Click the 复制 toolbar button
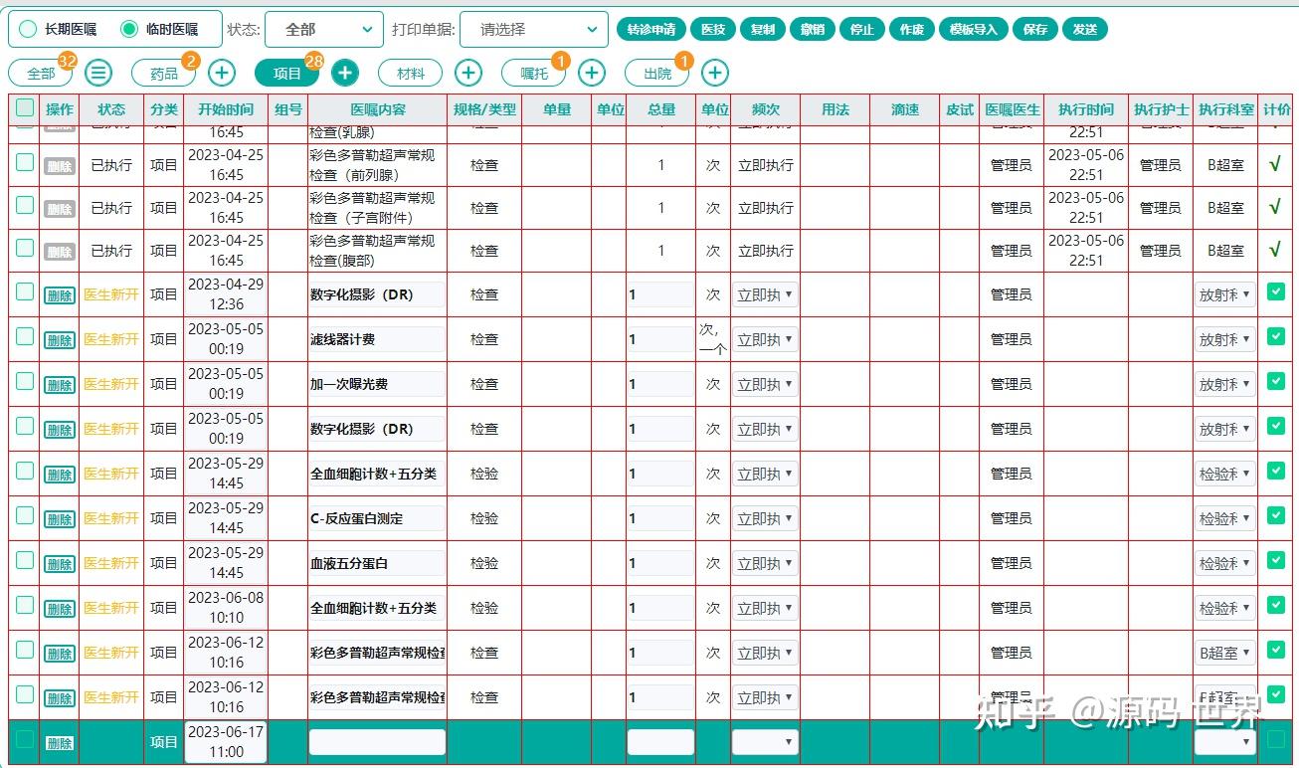Image resolution: width=1299 pixels, height=768 pixels. click(762, 29)
